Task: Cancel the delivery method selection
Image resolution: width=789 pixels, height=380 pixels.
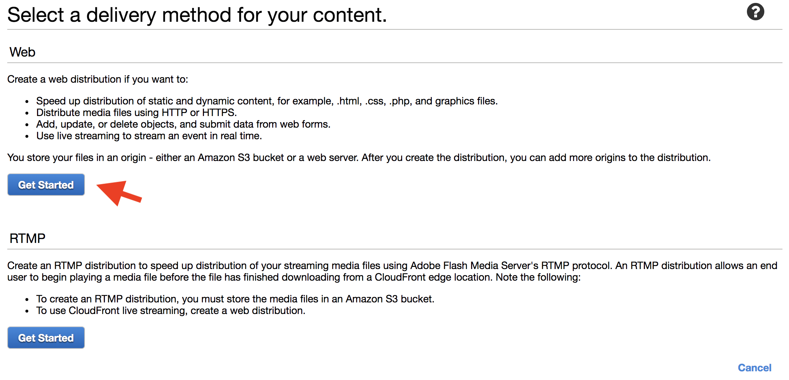Action: pyautogui.click(x=754, y=368)
